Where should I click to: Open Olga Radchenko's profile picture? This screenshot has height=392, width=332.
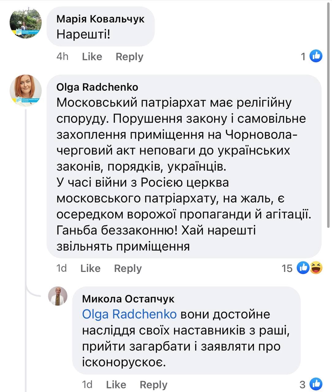[x=26, y=90]
